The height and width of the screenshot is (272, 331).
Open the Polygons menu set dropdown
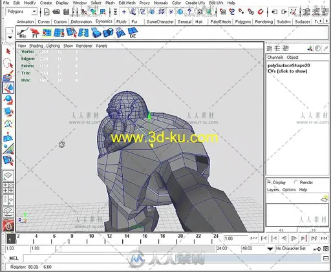(x=34, y=12)
